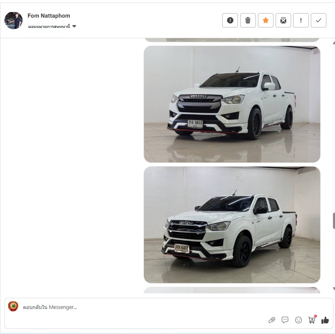Viewport: 335px width, 334px height.
Task: Click the chat scrollbar thumb
Action: (334, 221)
